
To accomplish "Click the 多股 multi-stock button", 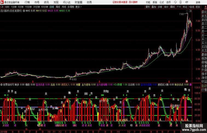I will [160, 7].
